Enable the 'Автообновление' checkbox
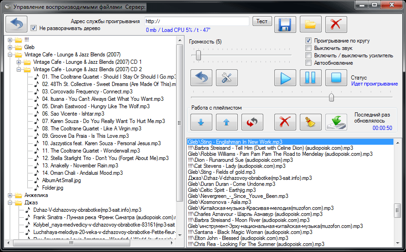This screenshot has height=252, width=406. (x=308, y=63)
